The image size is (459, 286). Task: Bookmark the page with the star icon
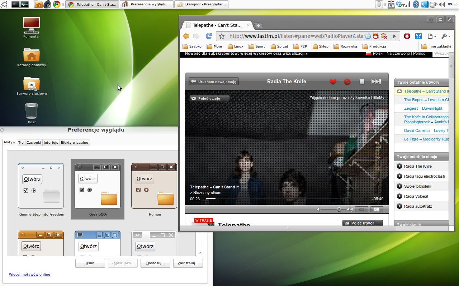click(x=222, y=36)
